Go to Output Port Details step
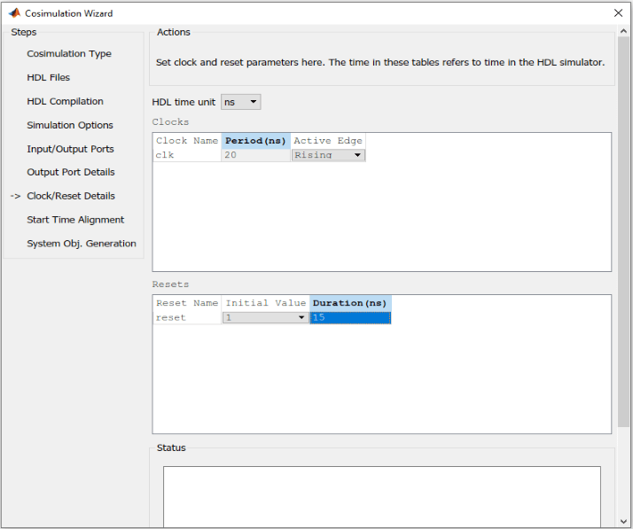Image resolution: width=633 pixels, height=529 pixels. tap(71, 173)
